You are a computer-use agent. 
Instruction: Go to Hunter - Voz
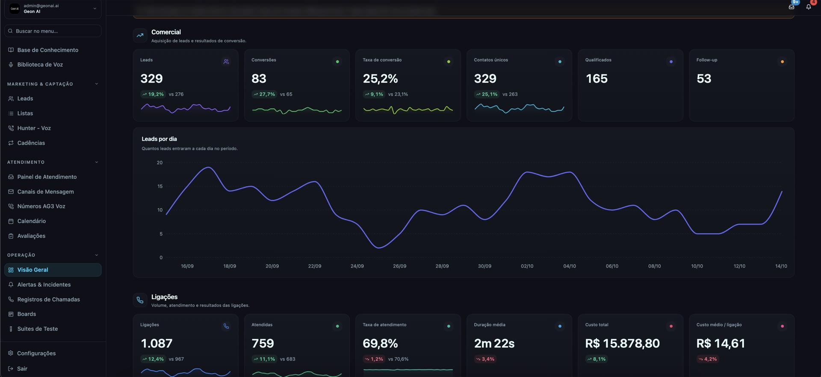53,128
